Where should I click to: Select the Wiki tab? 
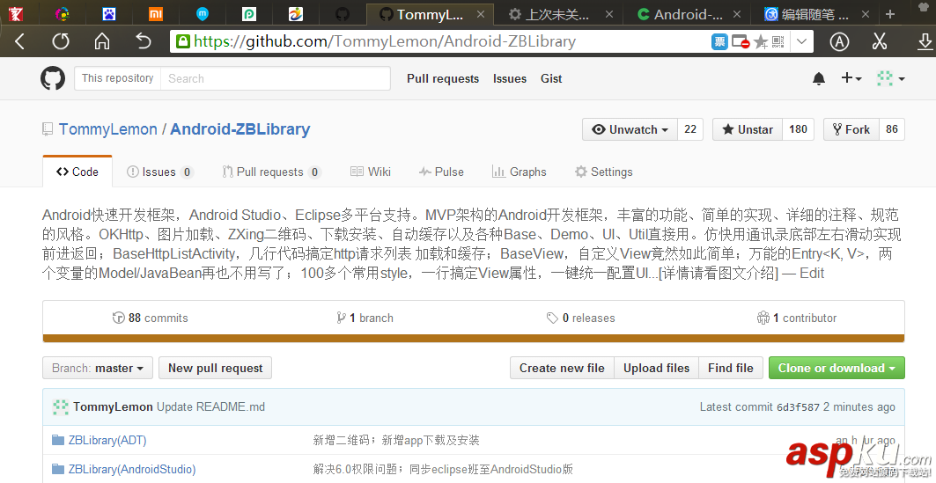point(371,172)
